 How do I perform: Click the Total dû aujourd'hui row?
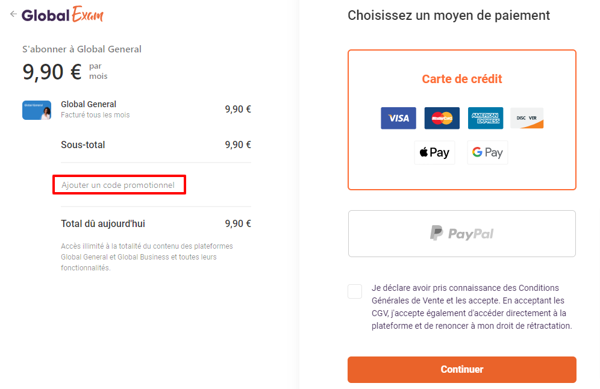pyautogui.click(x=156, y=224)
